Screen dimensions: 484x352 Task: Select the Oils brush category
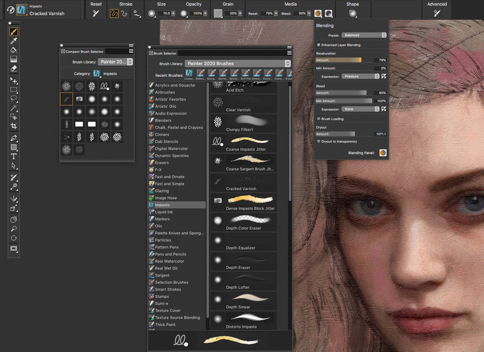click(159, 226)
